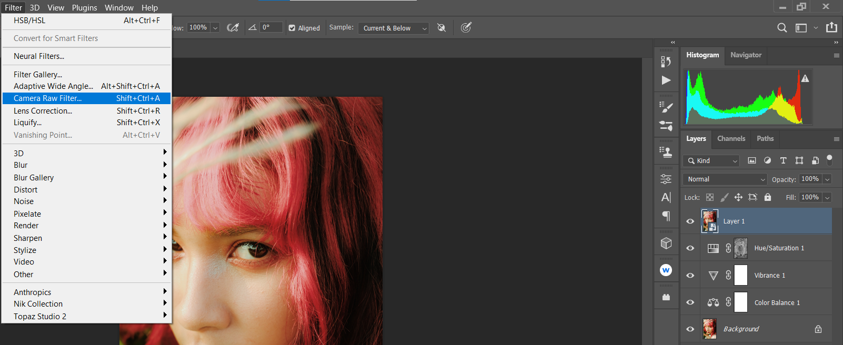This screenshot has height=345, width=843.
Task: Switch to the Navigator tab
Action: click(746, 55)
